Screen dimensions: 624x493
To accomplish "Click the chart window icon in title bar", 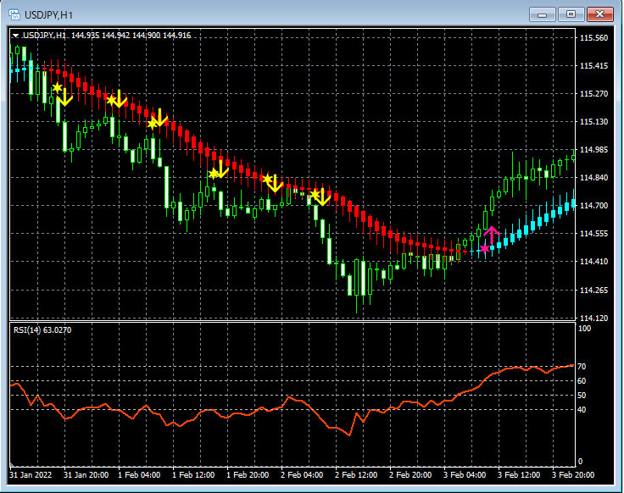I will (14, 14).
